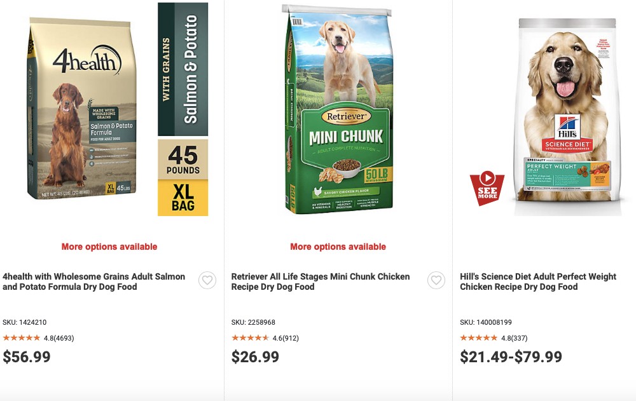Open the Retriever All Life Stages product title
This screenshot has height=401, width=636.
[319, 282]
